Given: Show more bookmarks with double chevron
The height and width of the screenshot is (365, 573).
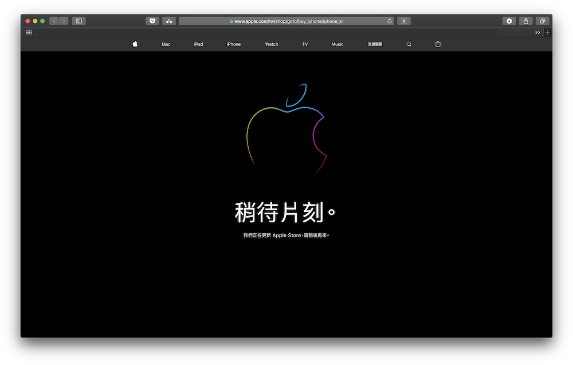Looking at the screenshot, I should (537, 33).
